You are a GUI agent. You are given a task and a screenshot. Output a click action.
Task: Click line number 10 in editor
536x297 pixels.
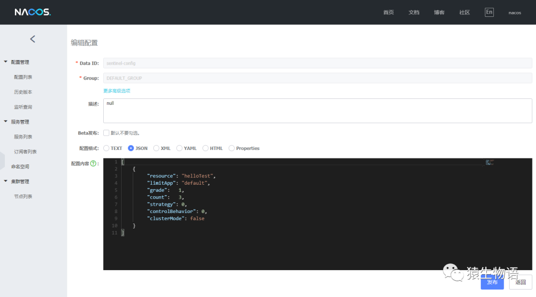tap(114, 225)
